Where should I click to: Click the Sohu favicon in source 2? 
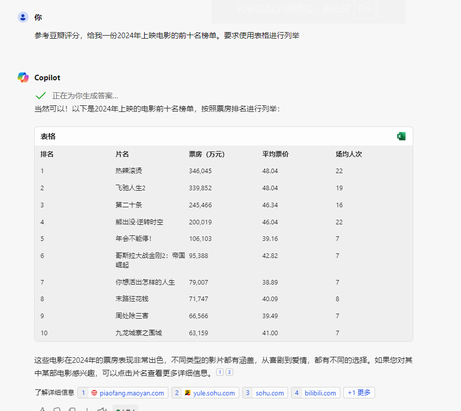coord(188,393)
